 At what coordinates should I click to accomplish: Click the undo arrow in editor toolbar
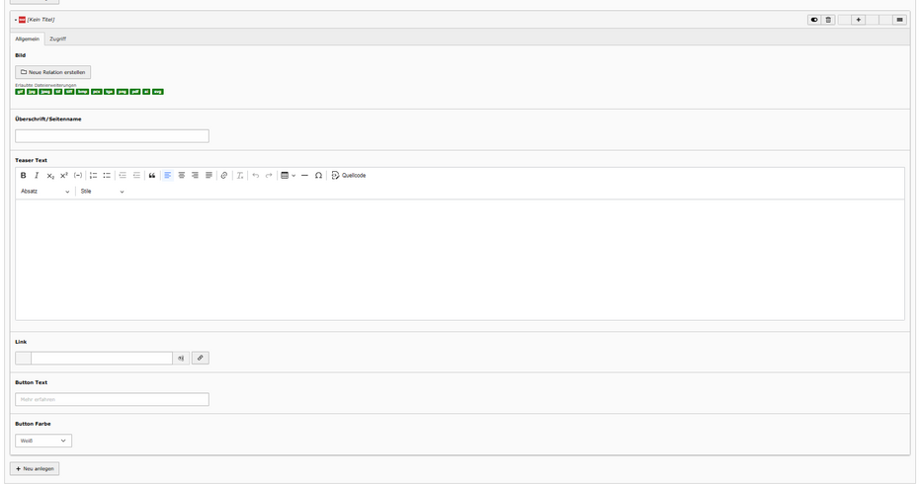(256, 176)
